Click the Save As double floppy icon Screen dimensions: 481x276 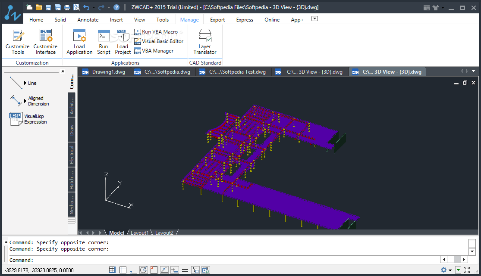[58, 7]
